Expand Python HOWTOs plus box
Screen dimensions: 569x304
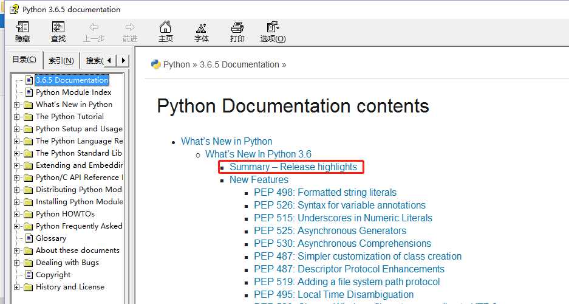(16, 214)
